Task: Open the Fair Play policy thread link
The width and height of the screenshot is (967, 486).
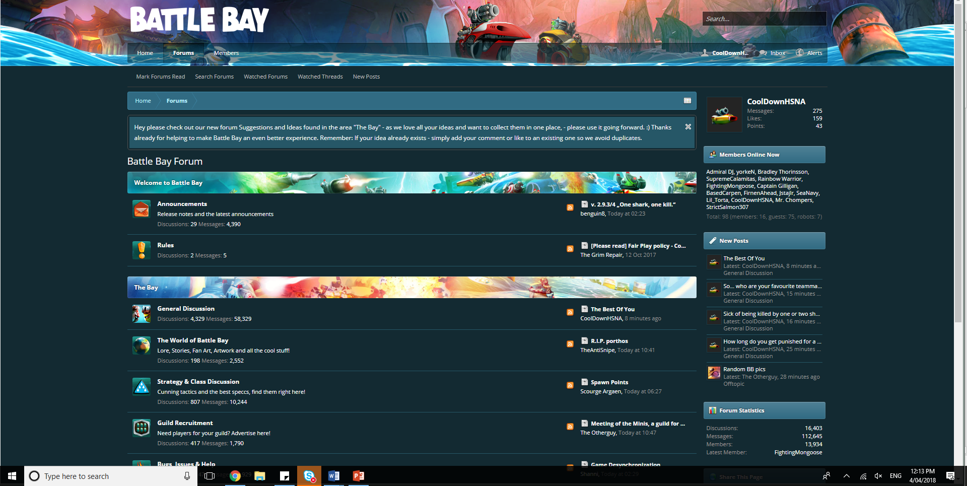Action: click(638, 246)
